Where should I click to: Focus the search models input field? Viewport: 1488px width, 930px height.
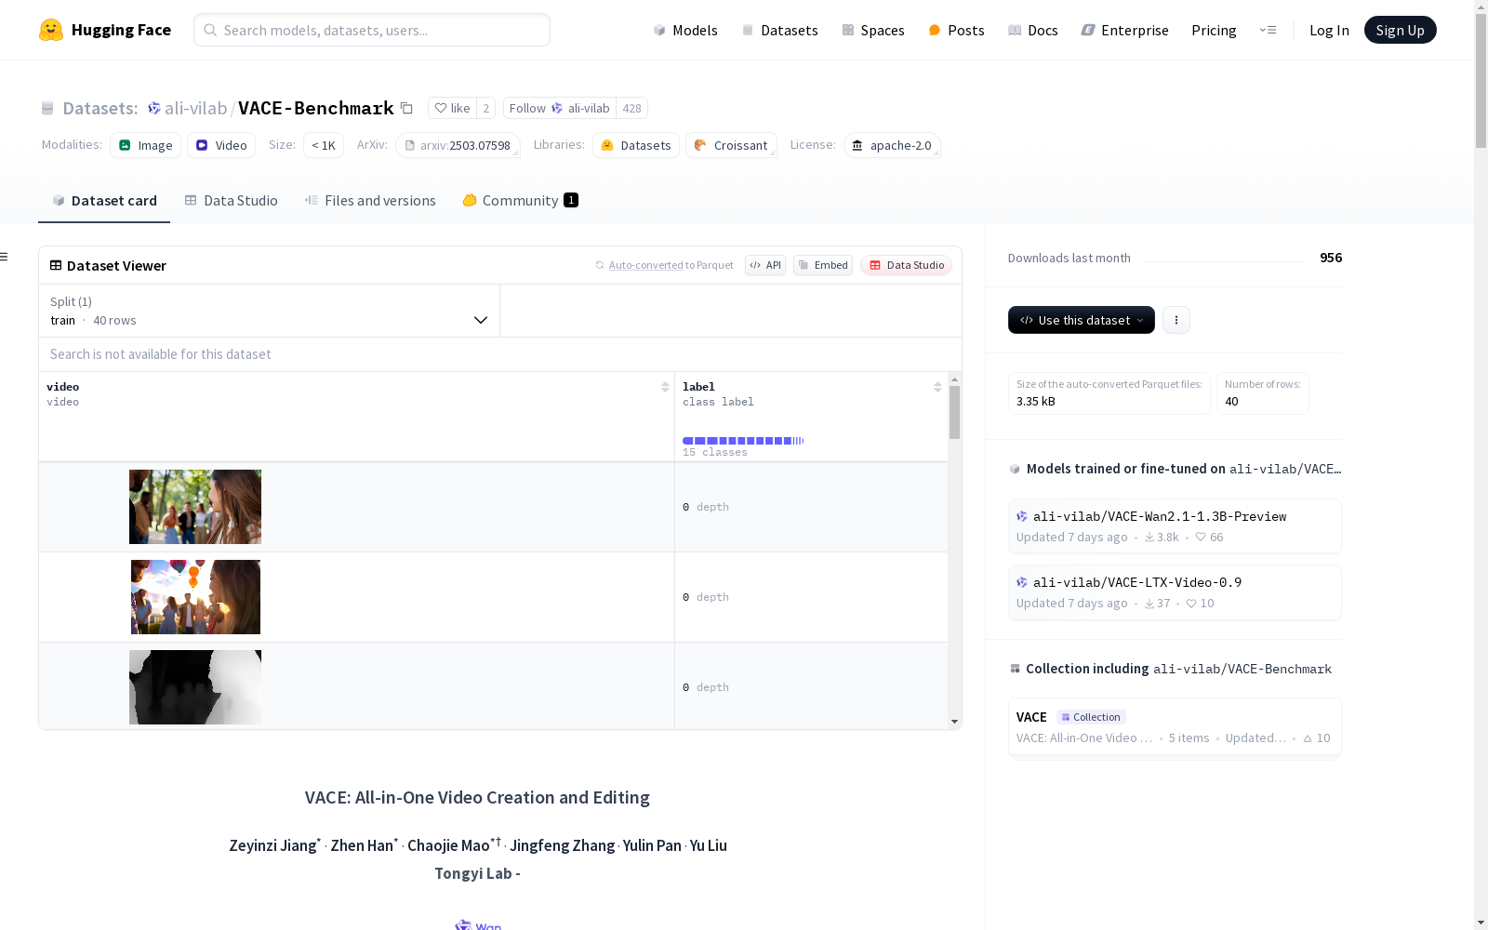(x=372, y=30)
